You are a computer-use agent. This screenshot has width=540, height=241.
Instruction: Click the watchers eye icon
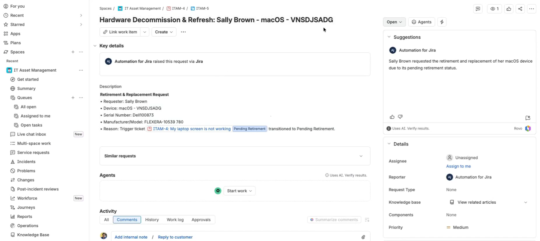(494, 9)
